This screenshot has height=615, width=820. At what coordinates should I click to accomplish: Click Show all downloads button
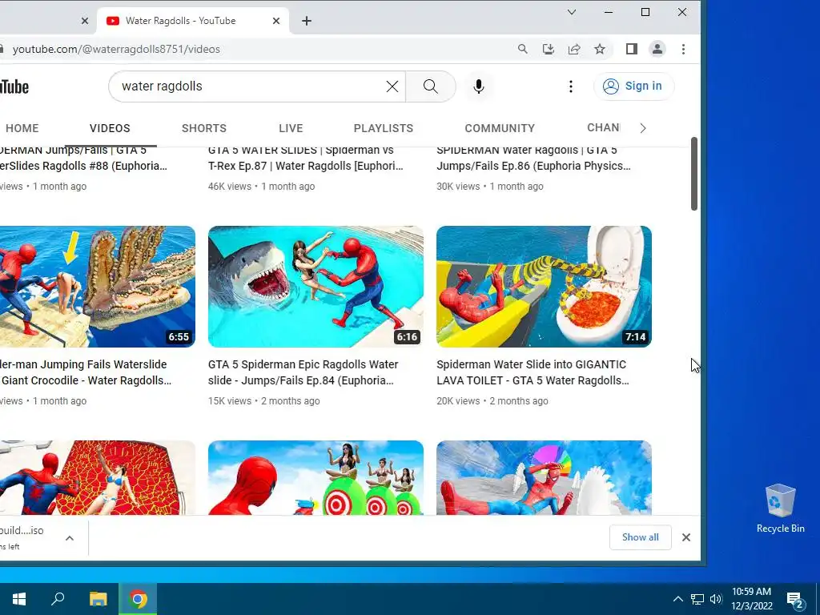640,537
